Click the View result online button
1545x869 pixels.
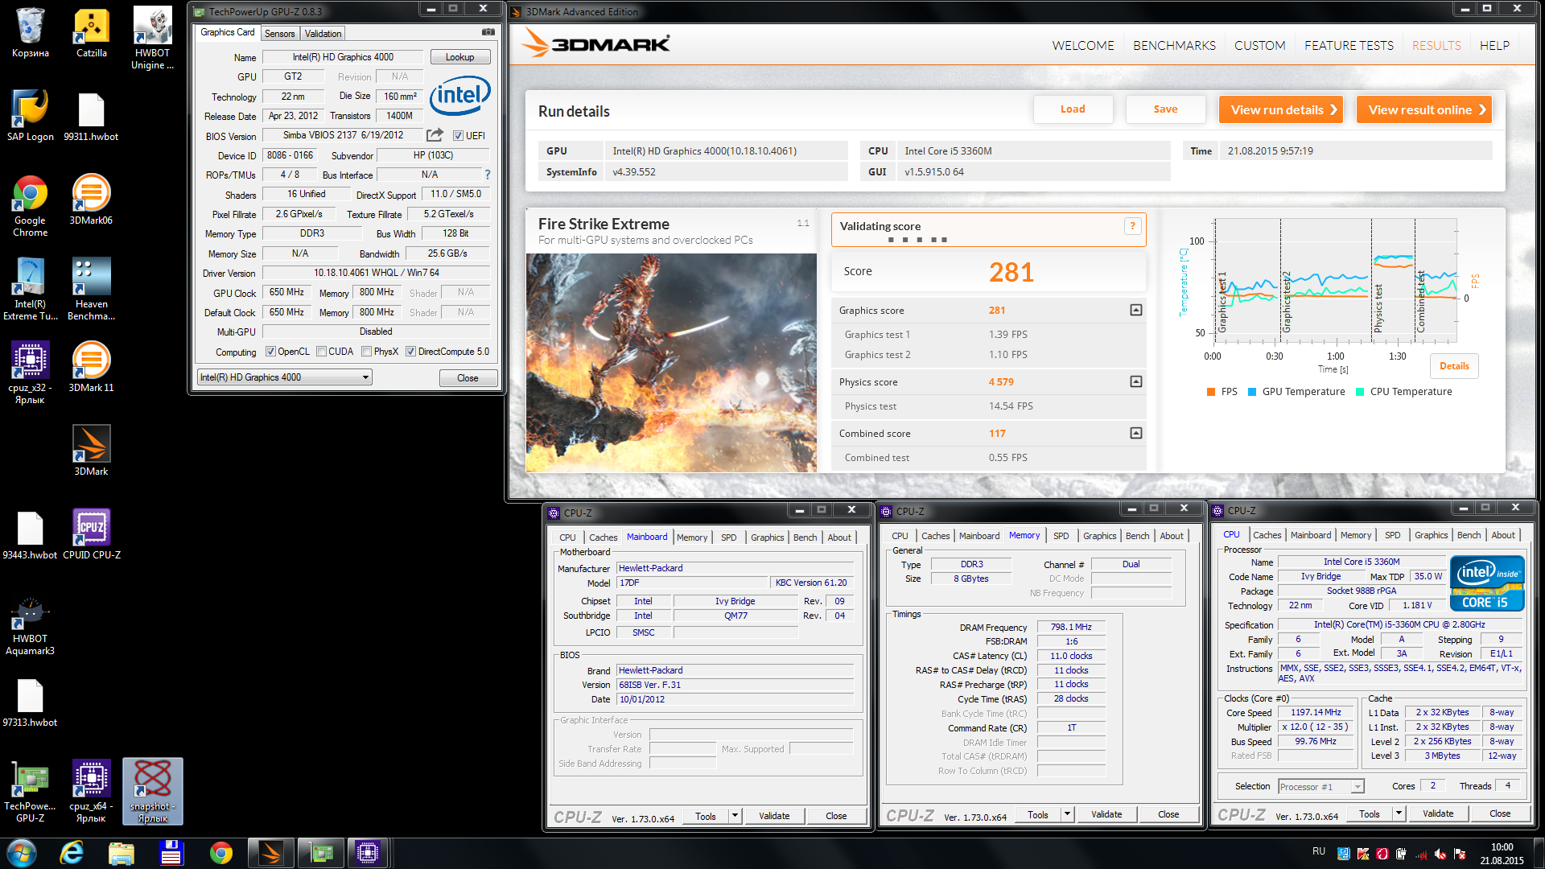pos(1424,109)
